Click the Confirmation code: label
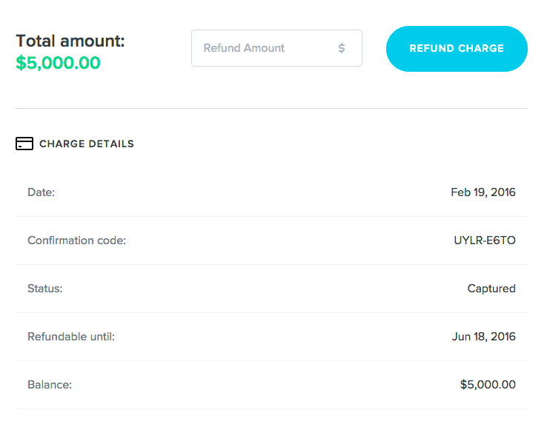Screen dimensions: 547x424 click(76, 240)
